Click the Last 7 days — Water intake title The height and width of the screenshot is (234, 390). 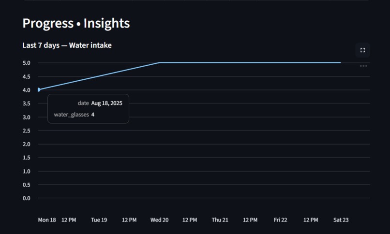pyautogui.click(x=67, y=45)
